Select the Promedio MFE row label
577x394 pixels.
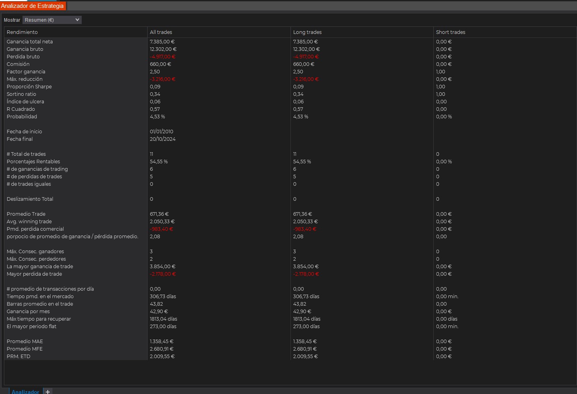24,349
